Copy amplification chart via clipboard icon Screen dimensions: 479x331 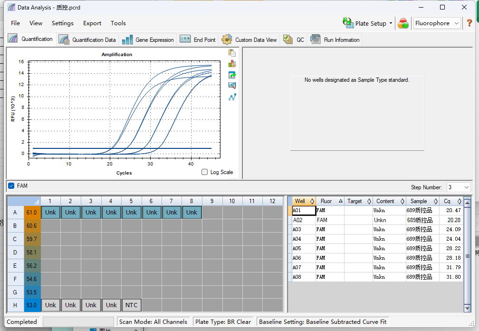click(232, 53)
